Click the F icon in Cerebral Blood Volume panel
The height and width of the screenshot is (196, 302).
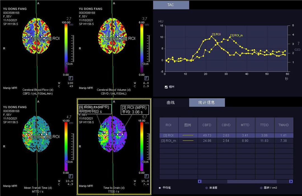pos(147,78)
